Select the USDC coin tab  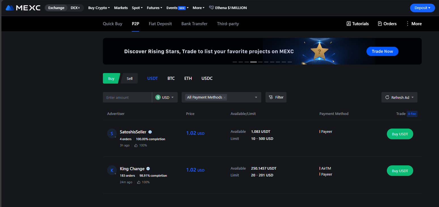pos(207,78)
